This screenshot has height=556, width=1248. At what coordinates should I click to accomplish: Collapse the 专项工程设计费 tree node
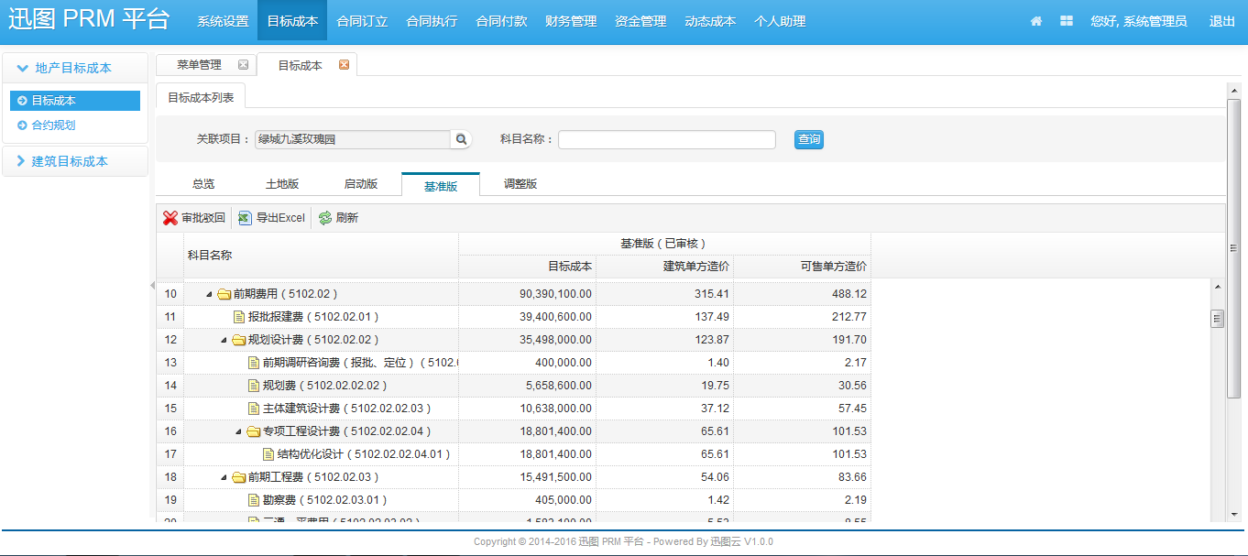[x=238, y=431]
